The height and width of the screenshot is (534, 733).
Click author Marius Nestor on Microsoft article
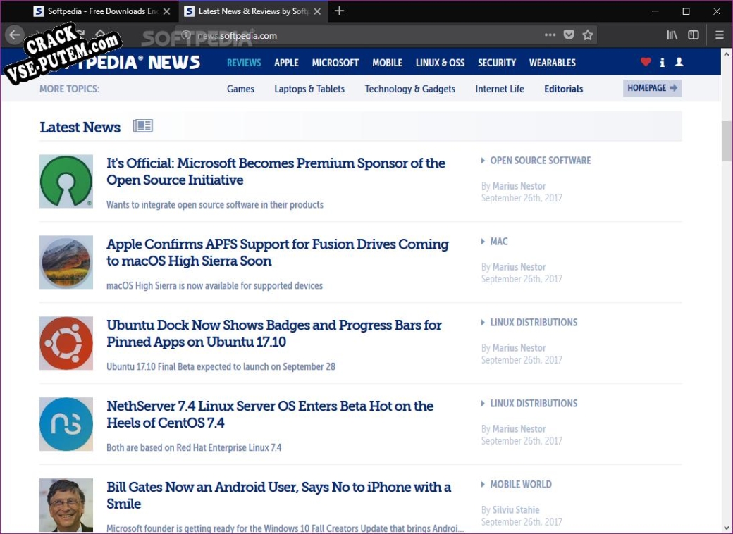519,186
